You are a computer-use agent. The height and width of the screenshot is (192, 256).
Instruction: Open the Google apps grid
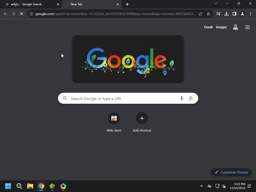tap(247, 27)
